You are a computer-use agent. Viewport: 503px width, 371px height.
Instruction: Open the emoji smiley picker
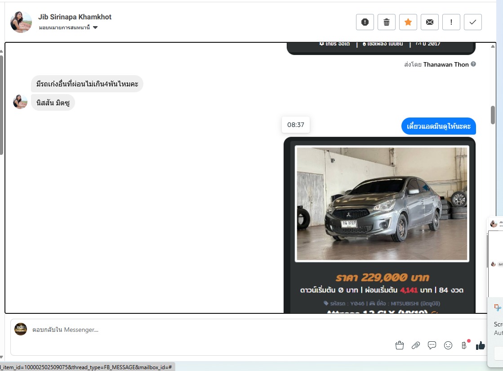click(448, 345)
